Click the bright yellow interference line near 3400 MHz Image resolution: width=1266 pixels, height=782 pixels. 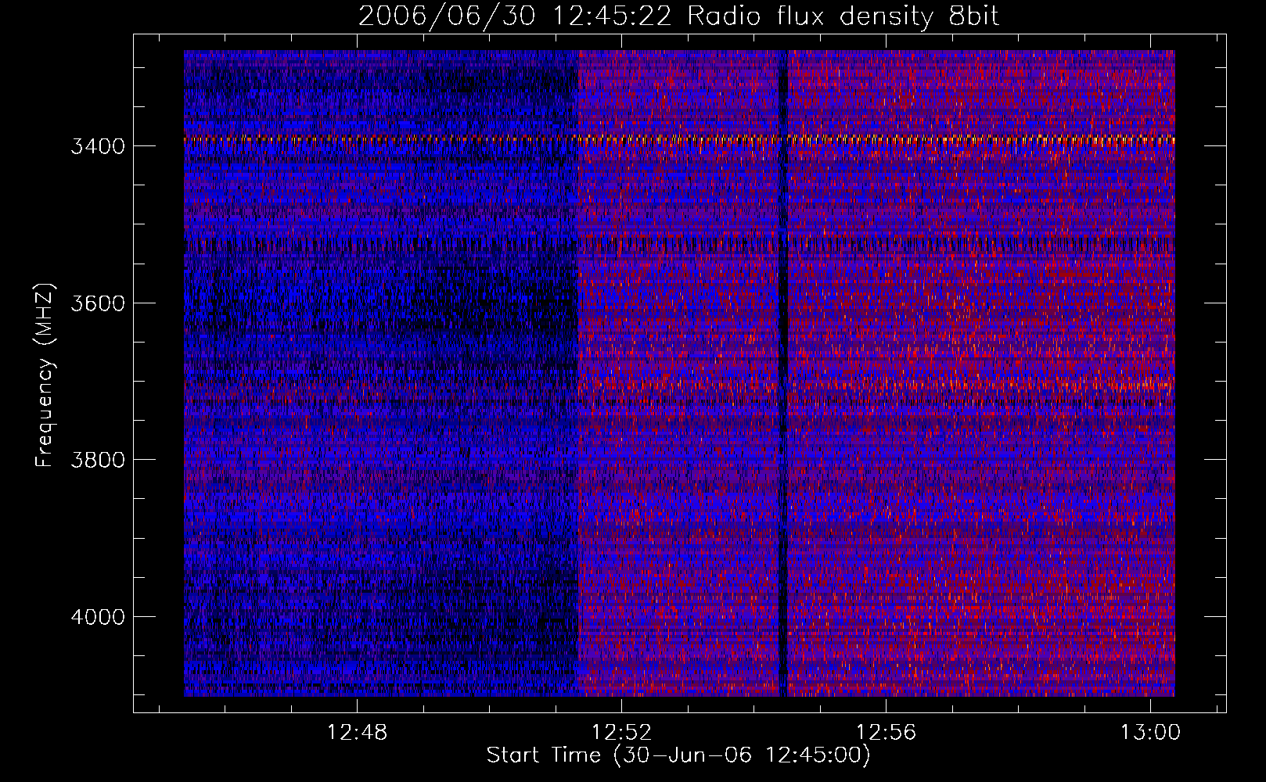[x=679, y=140]
